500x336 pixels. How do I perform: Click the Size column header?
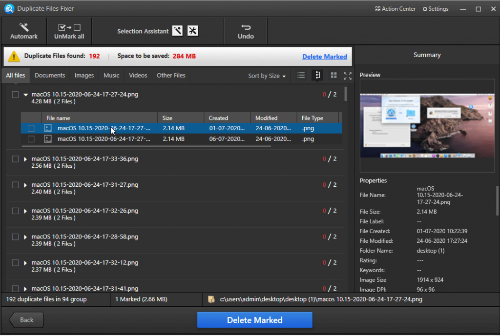coord(181,118)
